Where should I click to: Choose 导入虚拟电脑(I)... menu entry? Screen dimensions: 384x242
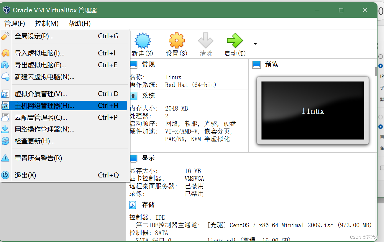pos(64,53)
